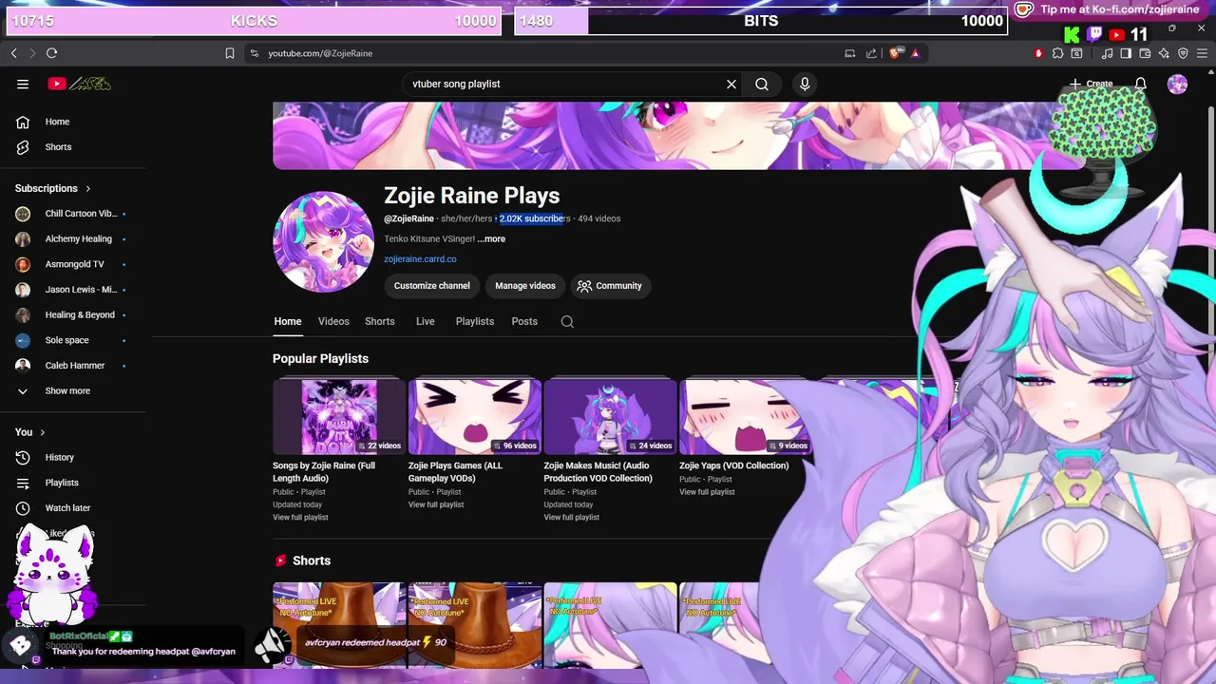Run the search with the magnifier button
This screenshot has width=1216, height=684.
(x=762, y=84)
